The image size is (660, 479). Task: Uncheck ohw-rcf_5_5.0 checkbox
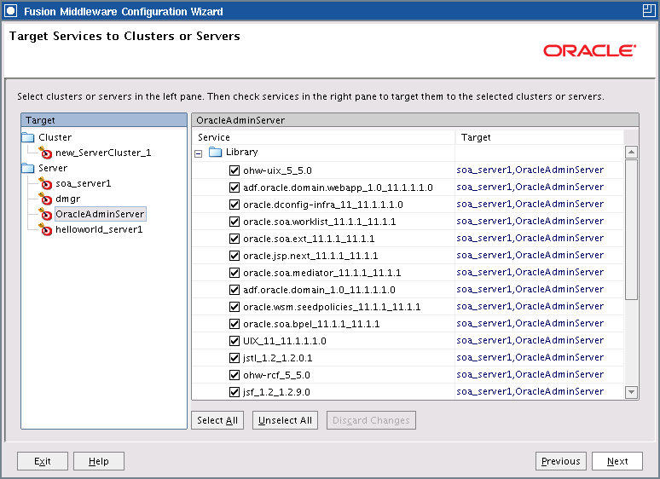(234, 375)
